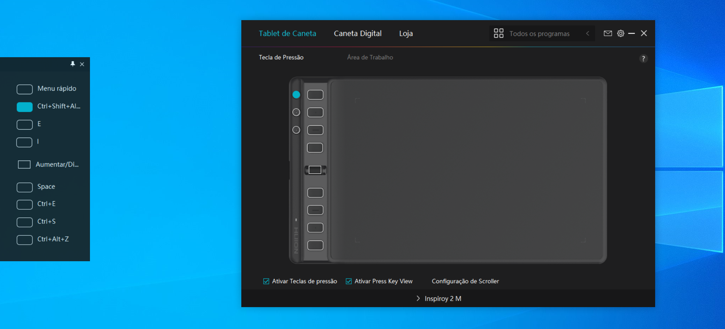Open settings gear icon

621,34
